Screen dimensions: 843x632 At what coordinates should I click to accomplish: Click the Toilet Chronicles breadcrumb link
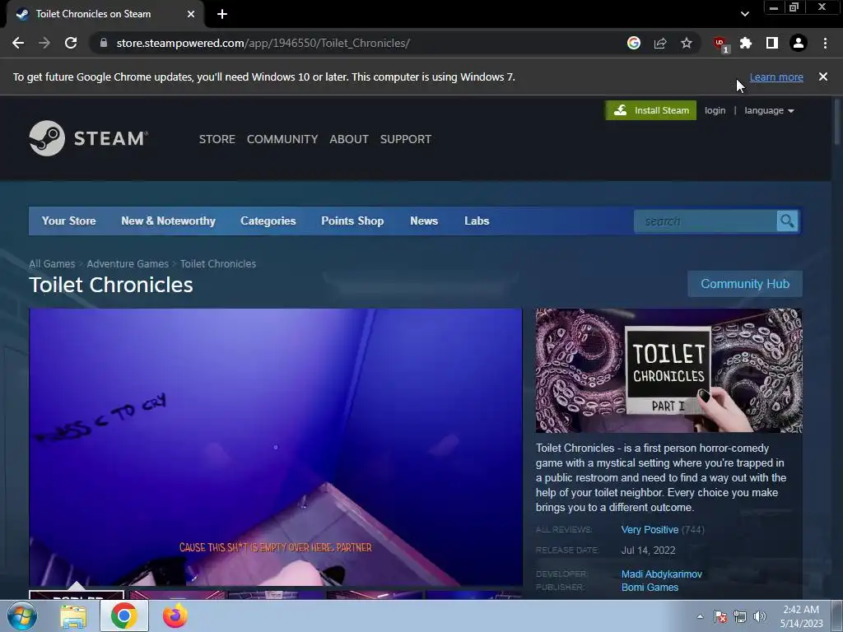tap(218, 264)
